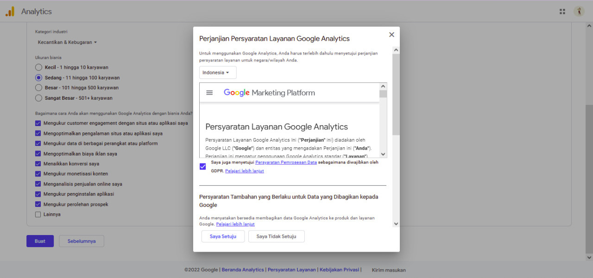Viewport: 593px width, 278px height.
Task: Click Kirim masukan in footer
Action: pyautogui.click(x=389, y=270)
